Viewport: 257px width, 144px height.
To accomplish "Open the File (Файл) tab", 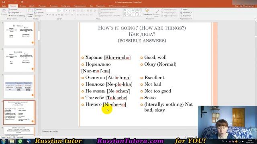I will [x=4, y=6].
